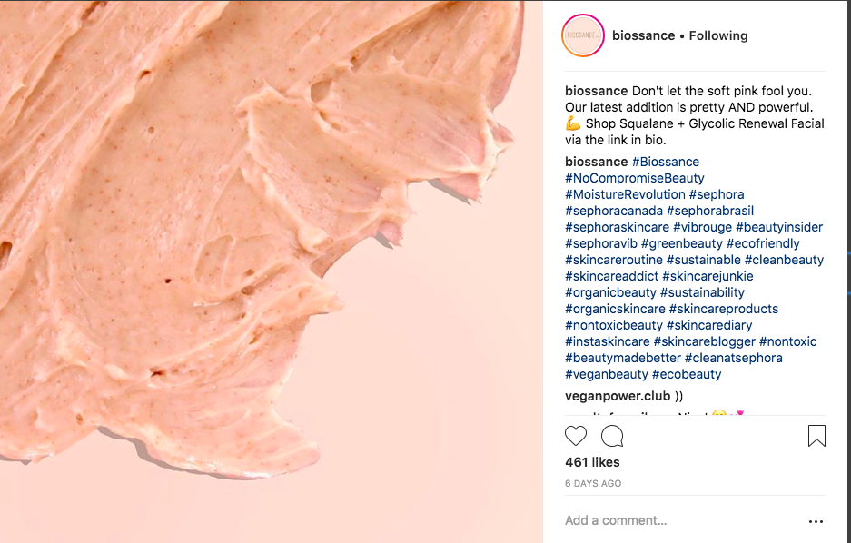Open the #veganbeauty hashtag link
The width and height of the screenshot is (851, 543).
pos(607,374)
